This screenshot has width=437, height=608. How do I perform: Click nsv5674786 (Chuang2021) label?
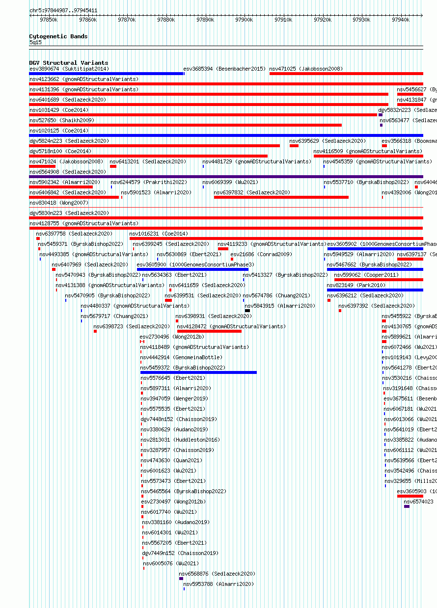pyautogui.click(x=276, y=295)
